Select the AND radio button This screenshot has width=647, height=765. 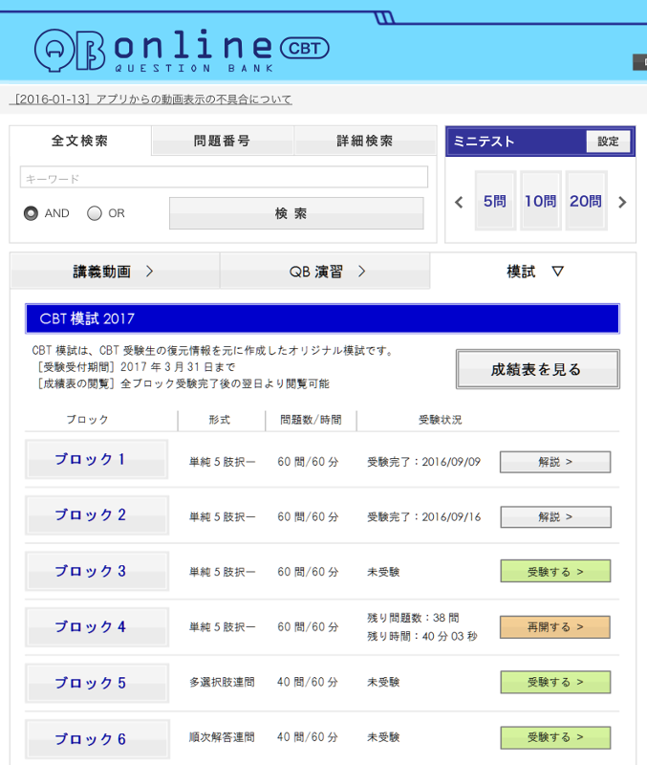pyautogui.click(x=32, y=213)
